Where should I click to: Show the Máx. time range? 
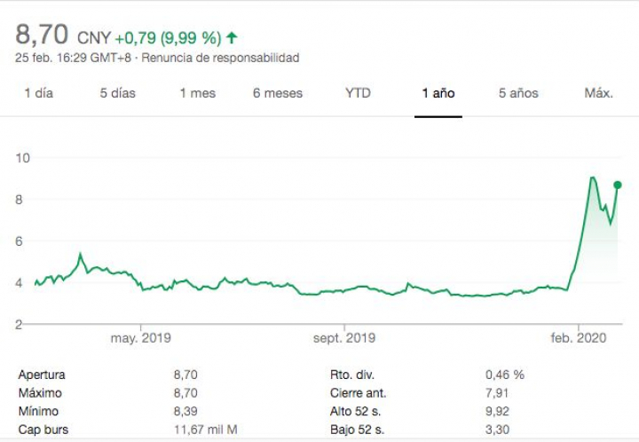(598, 93)
